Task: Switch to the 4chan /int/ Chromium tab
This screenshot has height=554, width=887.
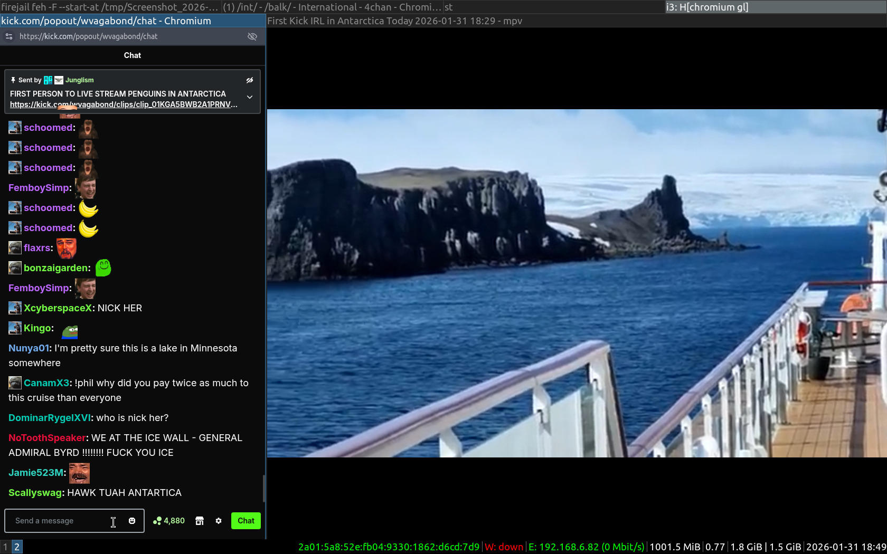Action: tap(332, 7)
